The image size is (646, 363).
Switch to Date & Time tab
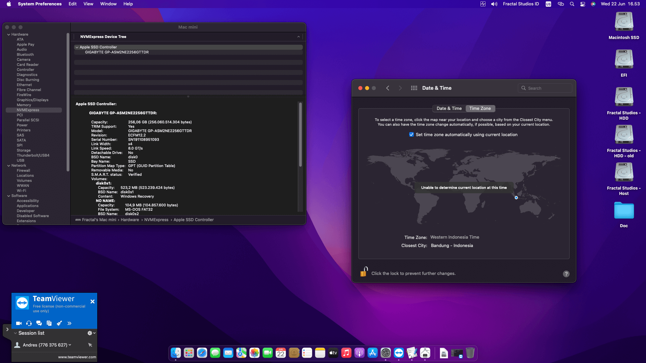(x=449, y=109)
